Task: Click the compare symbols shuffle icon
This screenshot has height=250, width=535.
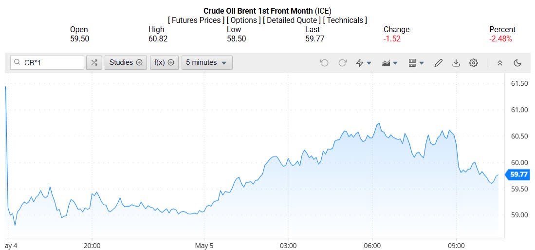Action: point(94,62)
